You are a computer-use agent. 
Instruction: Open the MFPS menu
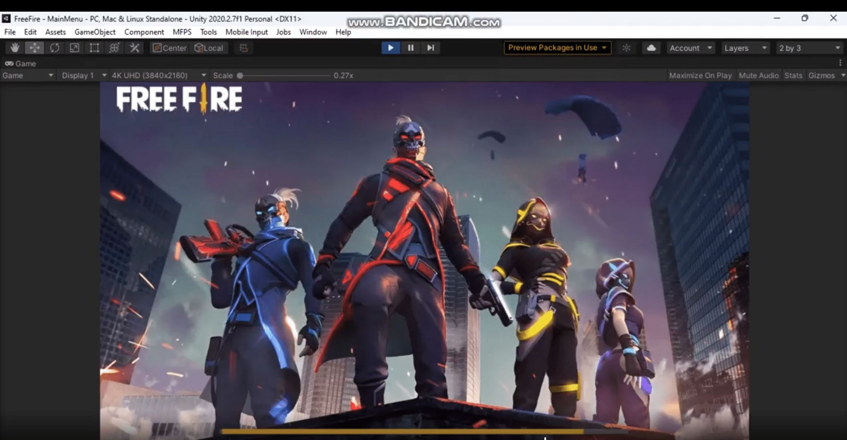tap(182, 32)
